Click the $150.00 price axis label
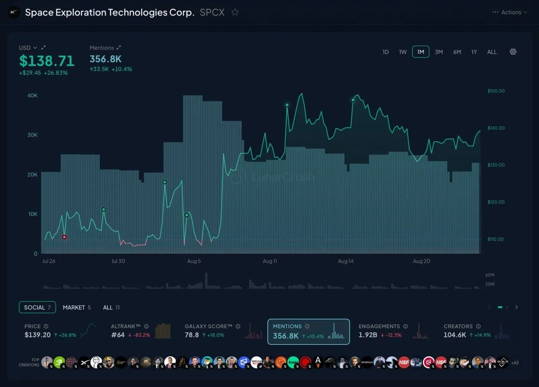Image resolution: width=539 pixels, height=387 pixels. (496, 91)
